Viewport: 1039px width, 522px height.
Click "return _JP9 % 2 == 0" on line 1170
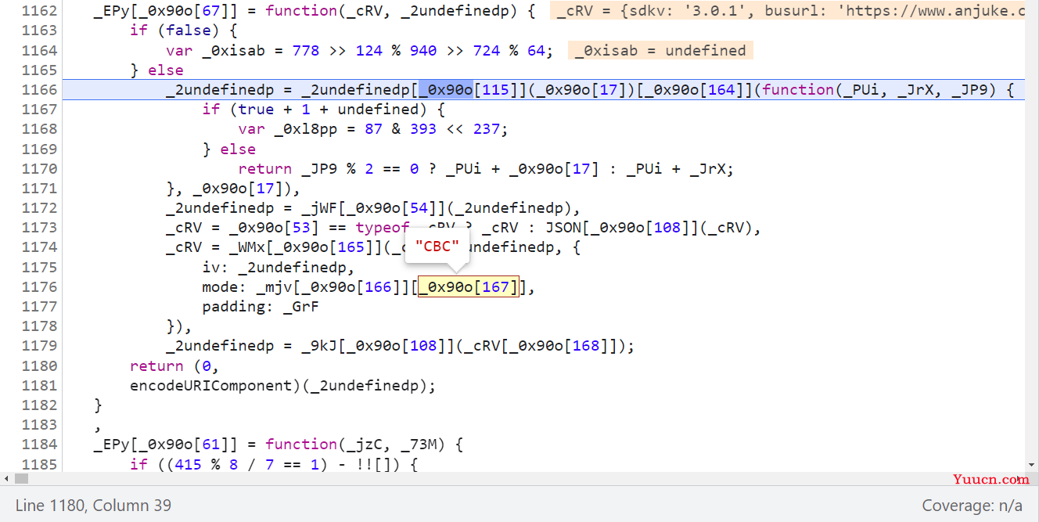click(x=329, y=168)
